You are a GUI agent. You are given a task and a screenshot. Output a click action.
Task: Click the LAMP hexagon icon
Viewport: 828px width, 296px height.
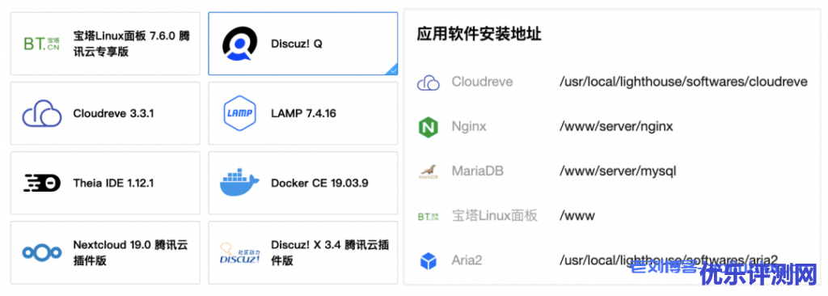pyautogui.click(x=239, y=113)
